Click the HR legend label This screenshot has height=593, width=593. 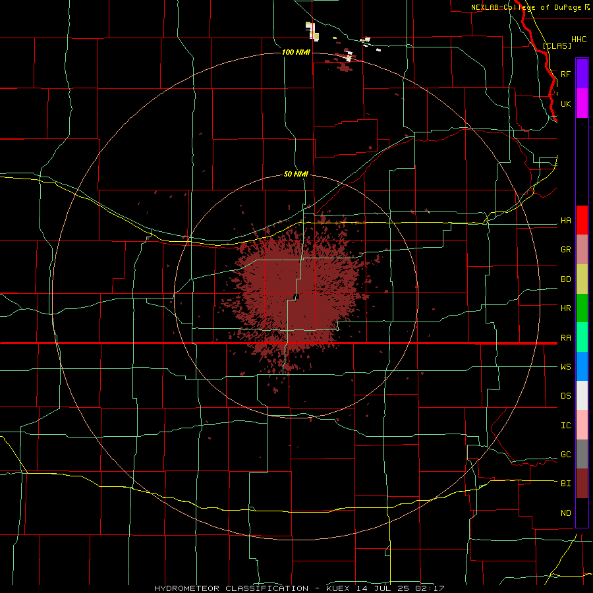click(565, 308)
